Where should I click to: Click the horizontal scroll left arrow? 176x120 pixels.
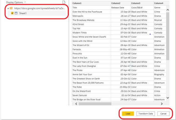click(76, 104)
